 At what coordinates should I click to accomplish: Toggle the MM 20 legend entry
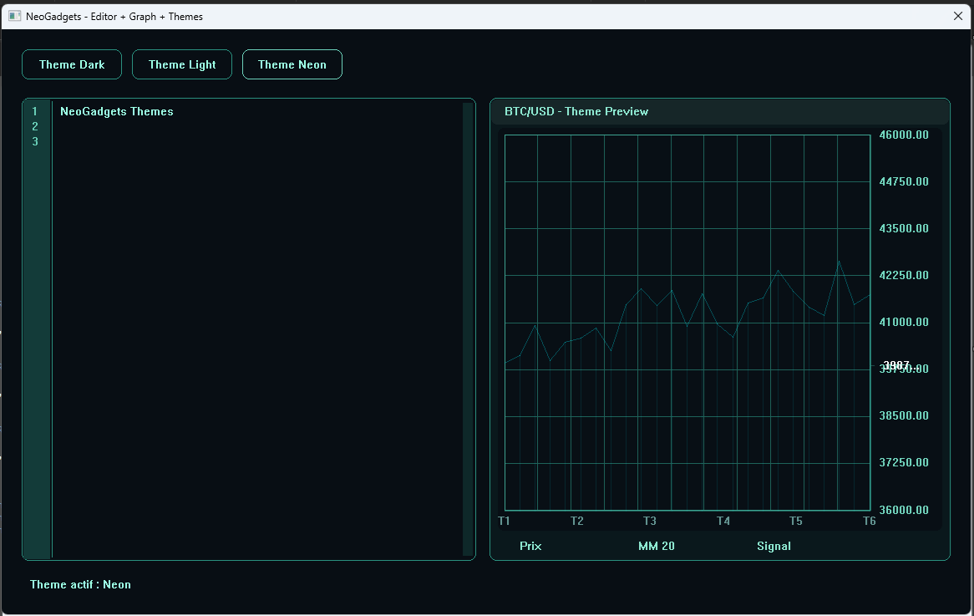[657, 547]
